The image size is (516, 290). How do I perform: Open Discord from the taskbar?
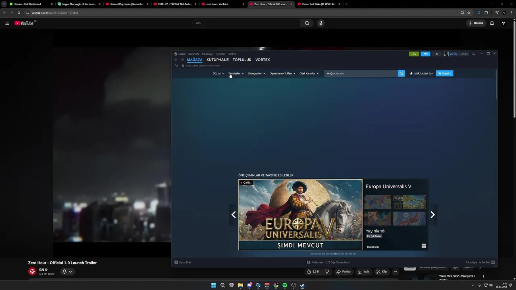[250, 285]
